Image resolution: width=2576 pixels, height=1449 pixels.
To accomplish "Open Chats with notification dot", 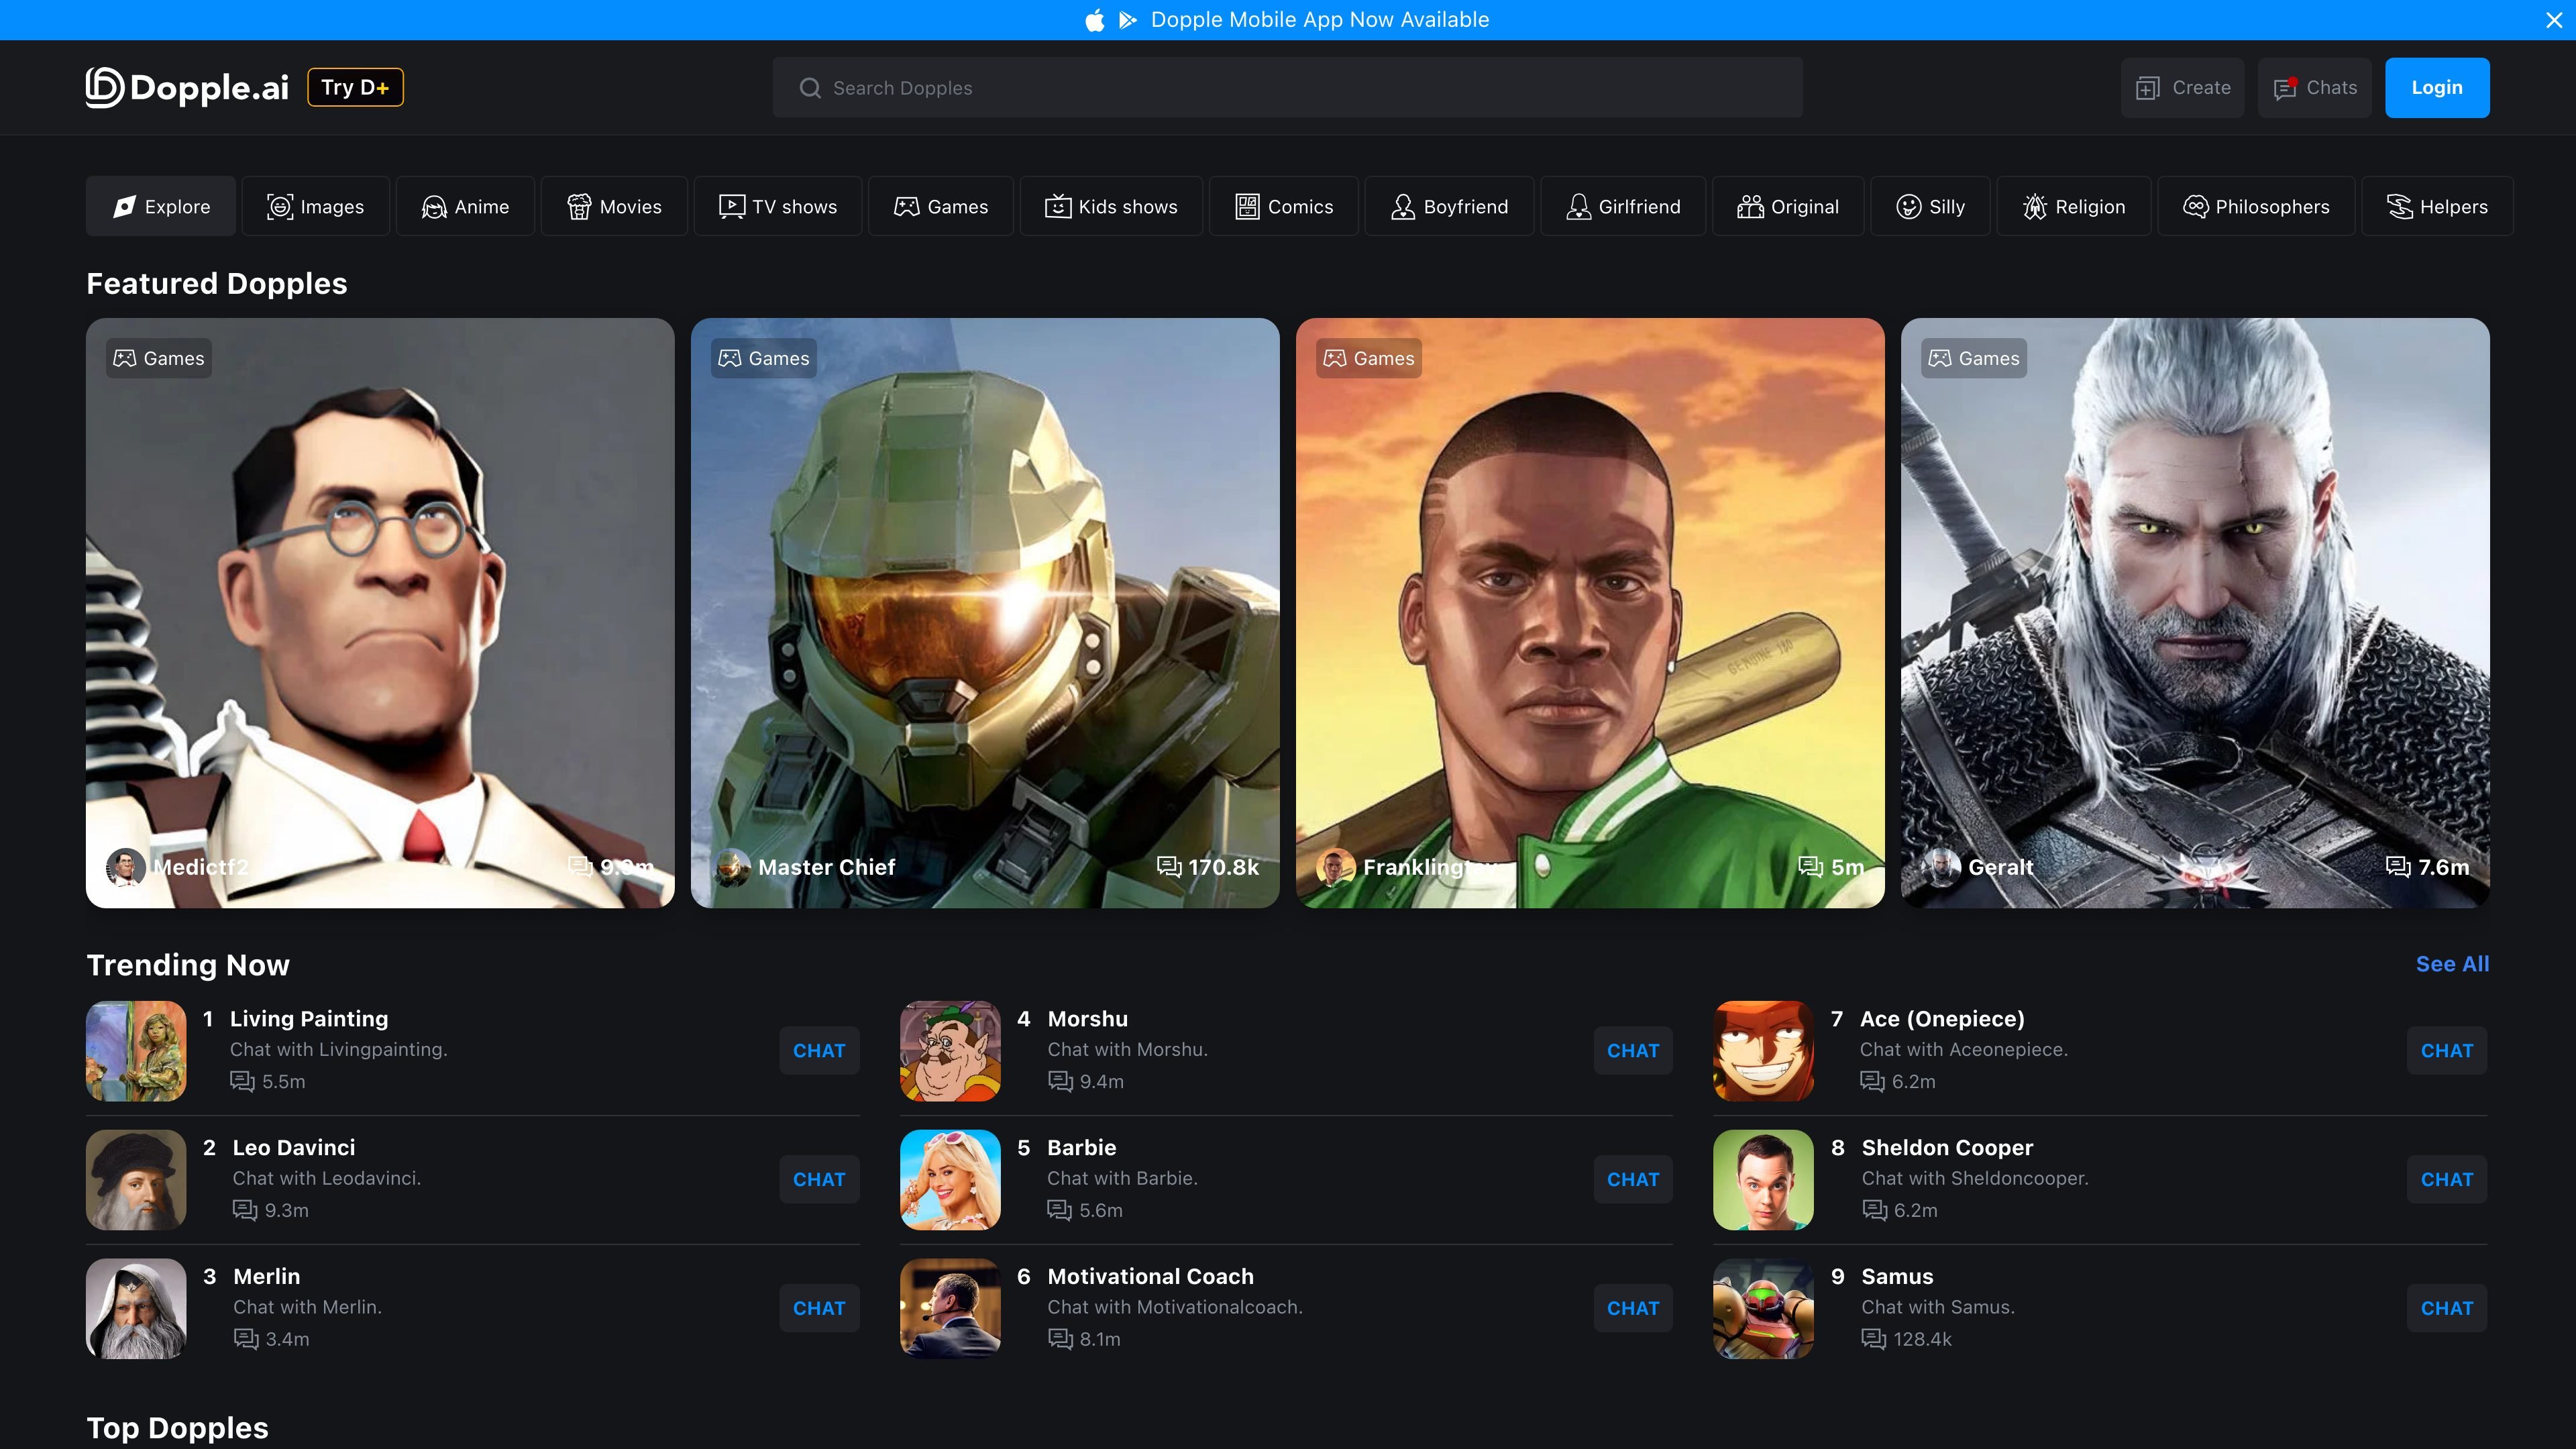I will [x=2314, y=88].
